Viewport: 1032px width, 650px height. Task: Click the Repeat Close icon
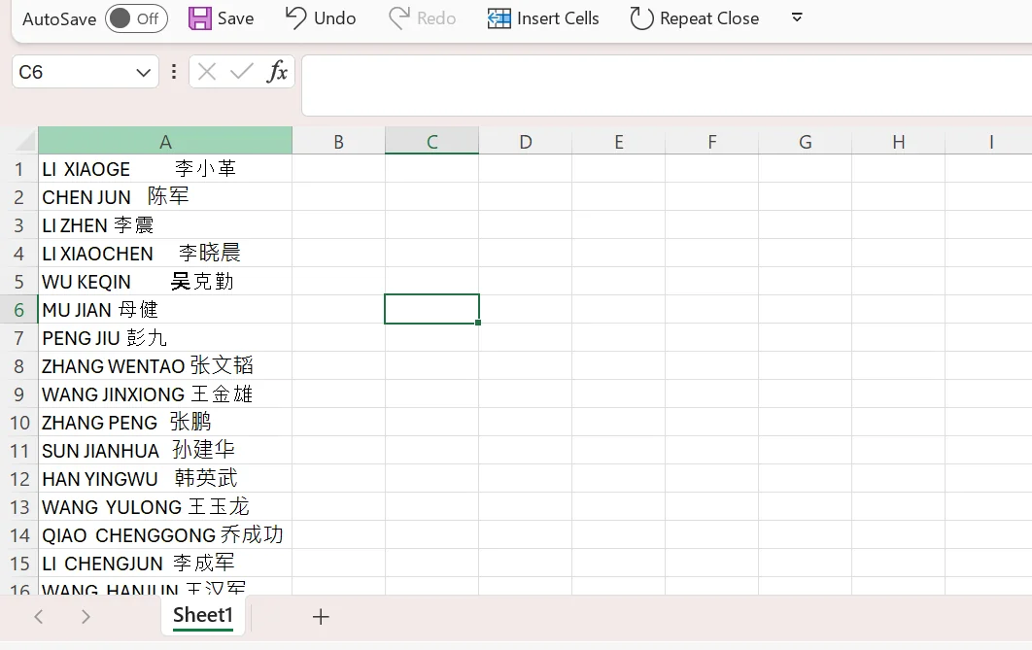[x=641, y=18]
